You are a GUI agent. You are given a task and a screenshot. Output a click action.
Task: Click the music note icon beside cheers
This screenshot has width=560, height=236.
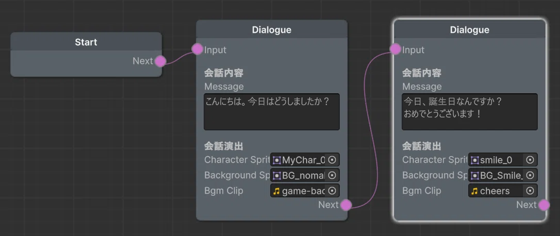point(474,191)
